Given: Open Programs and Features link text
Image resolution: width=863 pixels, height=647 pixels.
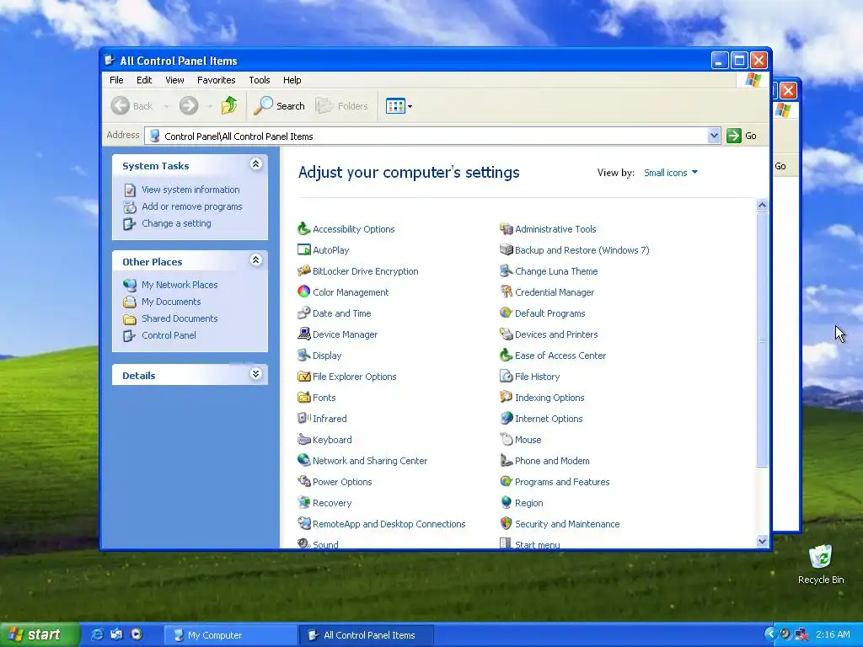Looking at the screenshot, I should point(562,482).
